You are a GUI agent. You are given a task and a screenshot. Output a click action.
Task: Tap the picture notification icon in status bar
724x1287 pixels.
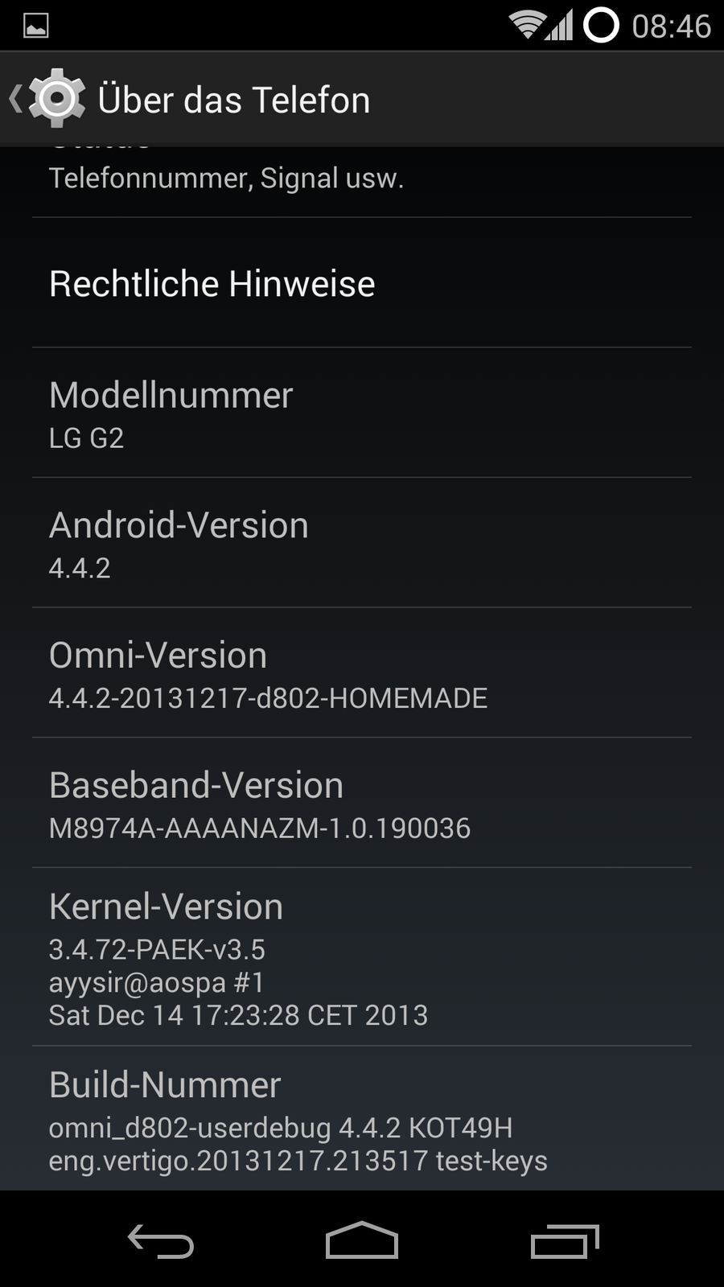(x=36, y=26)
